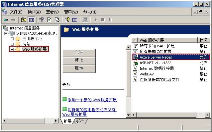Toggle the show/hide console tree icon
The image size is (212, 132).
(x=32, y=20)
